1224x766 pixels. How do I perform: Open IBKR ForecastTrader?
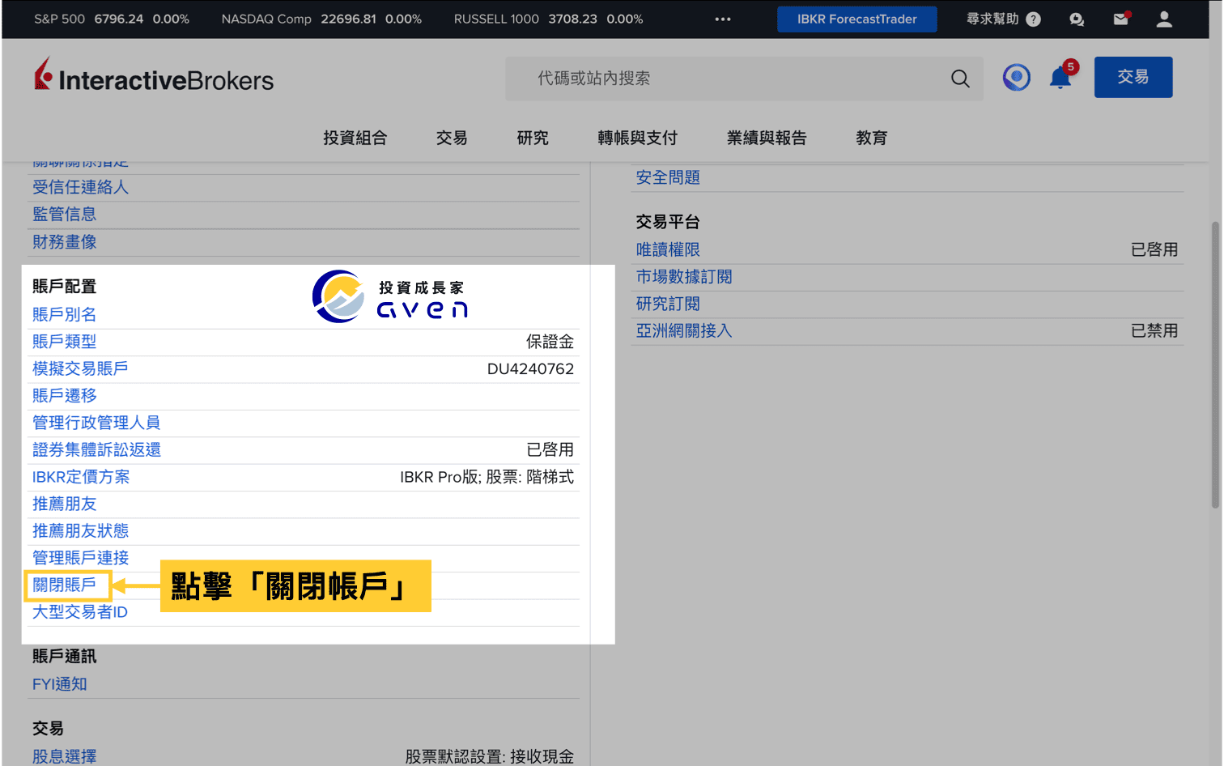pos(856,19)
